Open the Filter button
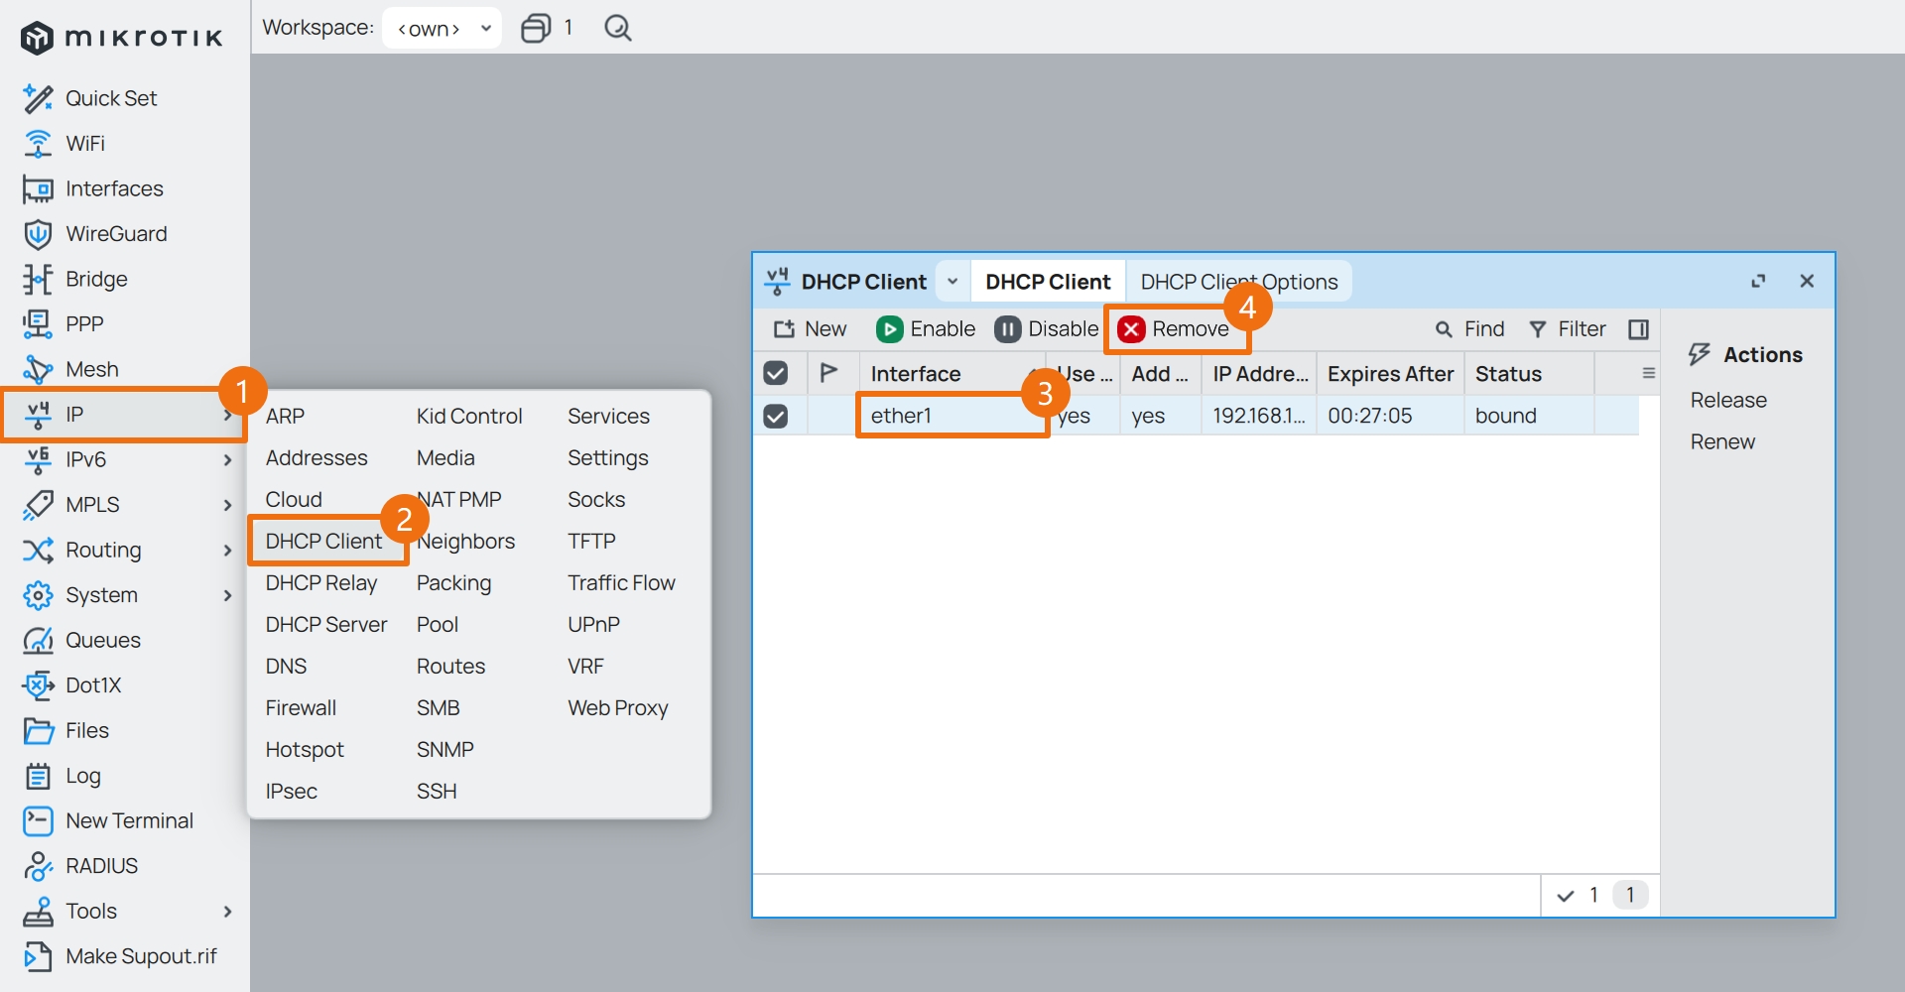The image size is (1905, 992). point(1567,329)
